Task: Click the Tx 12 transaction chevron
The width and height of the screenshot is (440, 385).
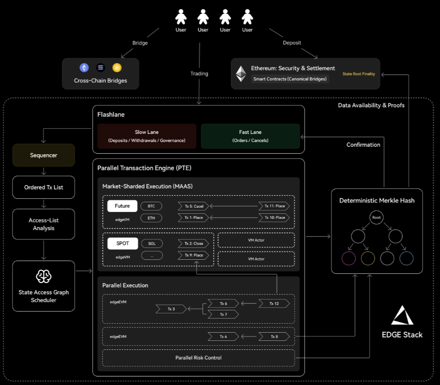Action: pyautogui.click(x=274, y=303)
